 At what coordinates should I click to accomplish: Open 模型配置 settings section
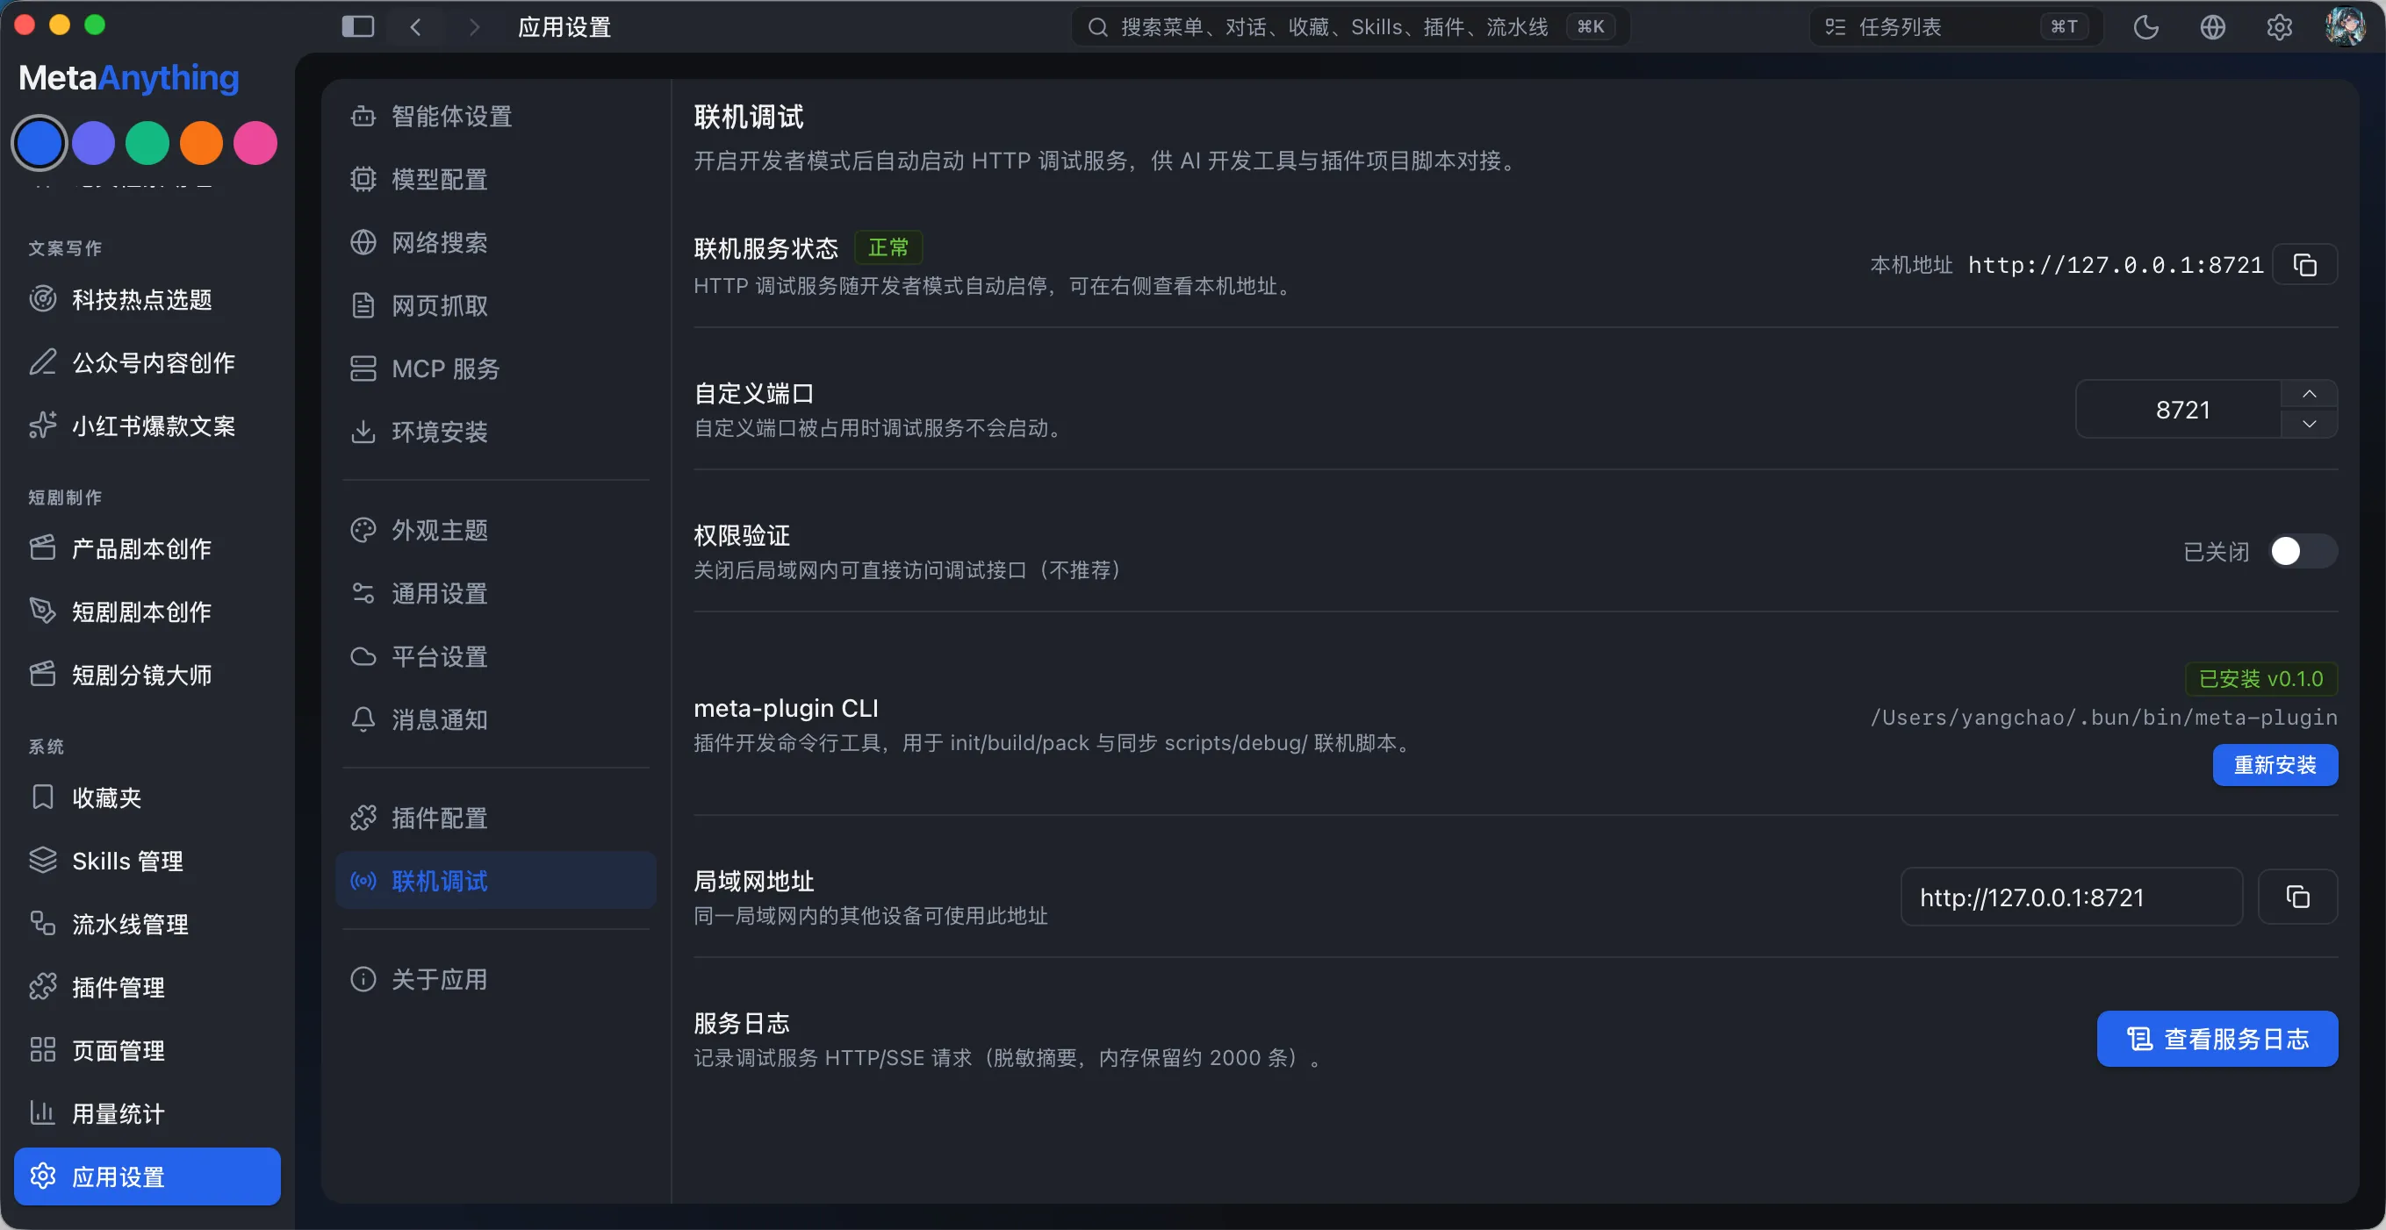pos(494,180)
